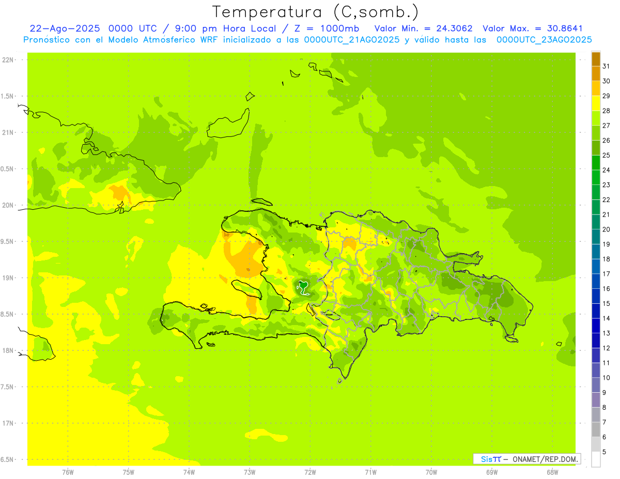The width and height of the screenshot is (620, 479).
Task: Click the color bar label "20"
Action: click(x=607, y=229)
